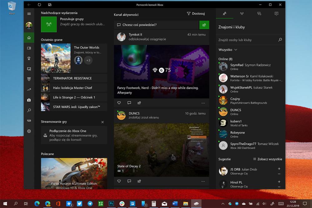This screenshot has width=312, height=208.
Task: Click the title bar icon next to refresh
Action: point(50,5)
